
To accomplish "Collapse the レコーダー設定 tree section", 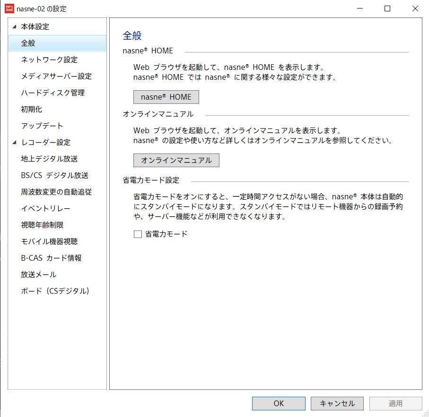I will [x=15, y=142].
